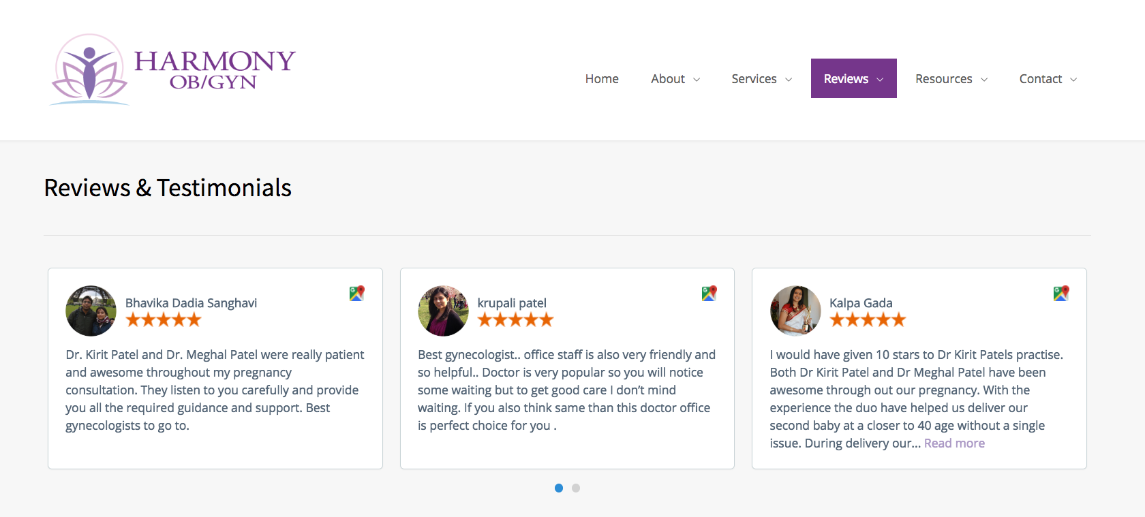Open the Contact dropdown menu

point(1048,79)
